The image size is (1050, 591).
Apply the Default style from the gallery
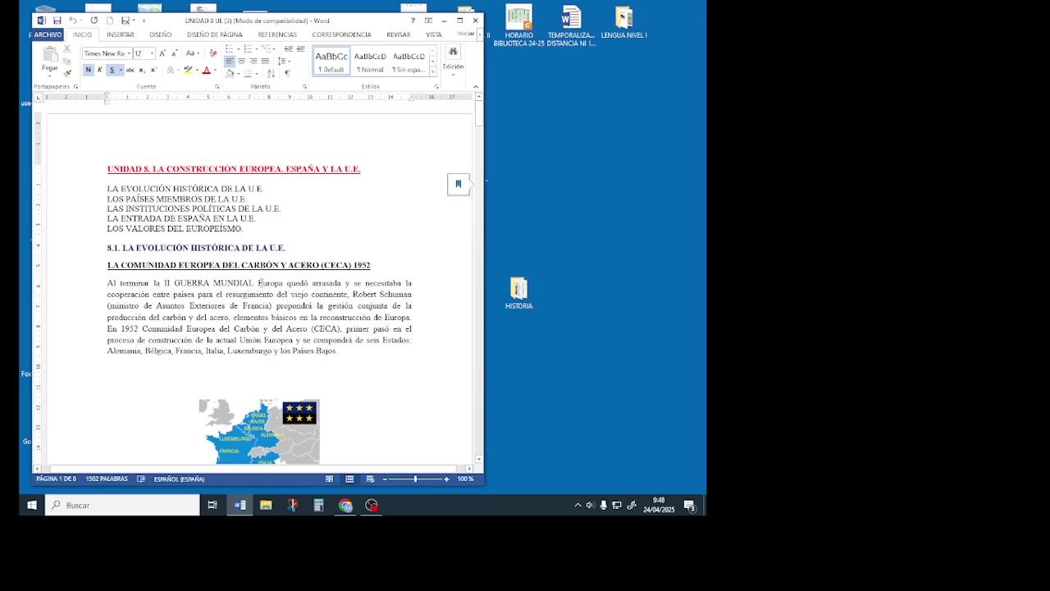point(331,61)
